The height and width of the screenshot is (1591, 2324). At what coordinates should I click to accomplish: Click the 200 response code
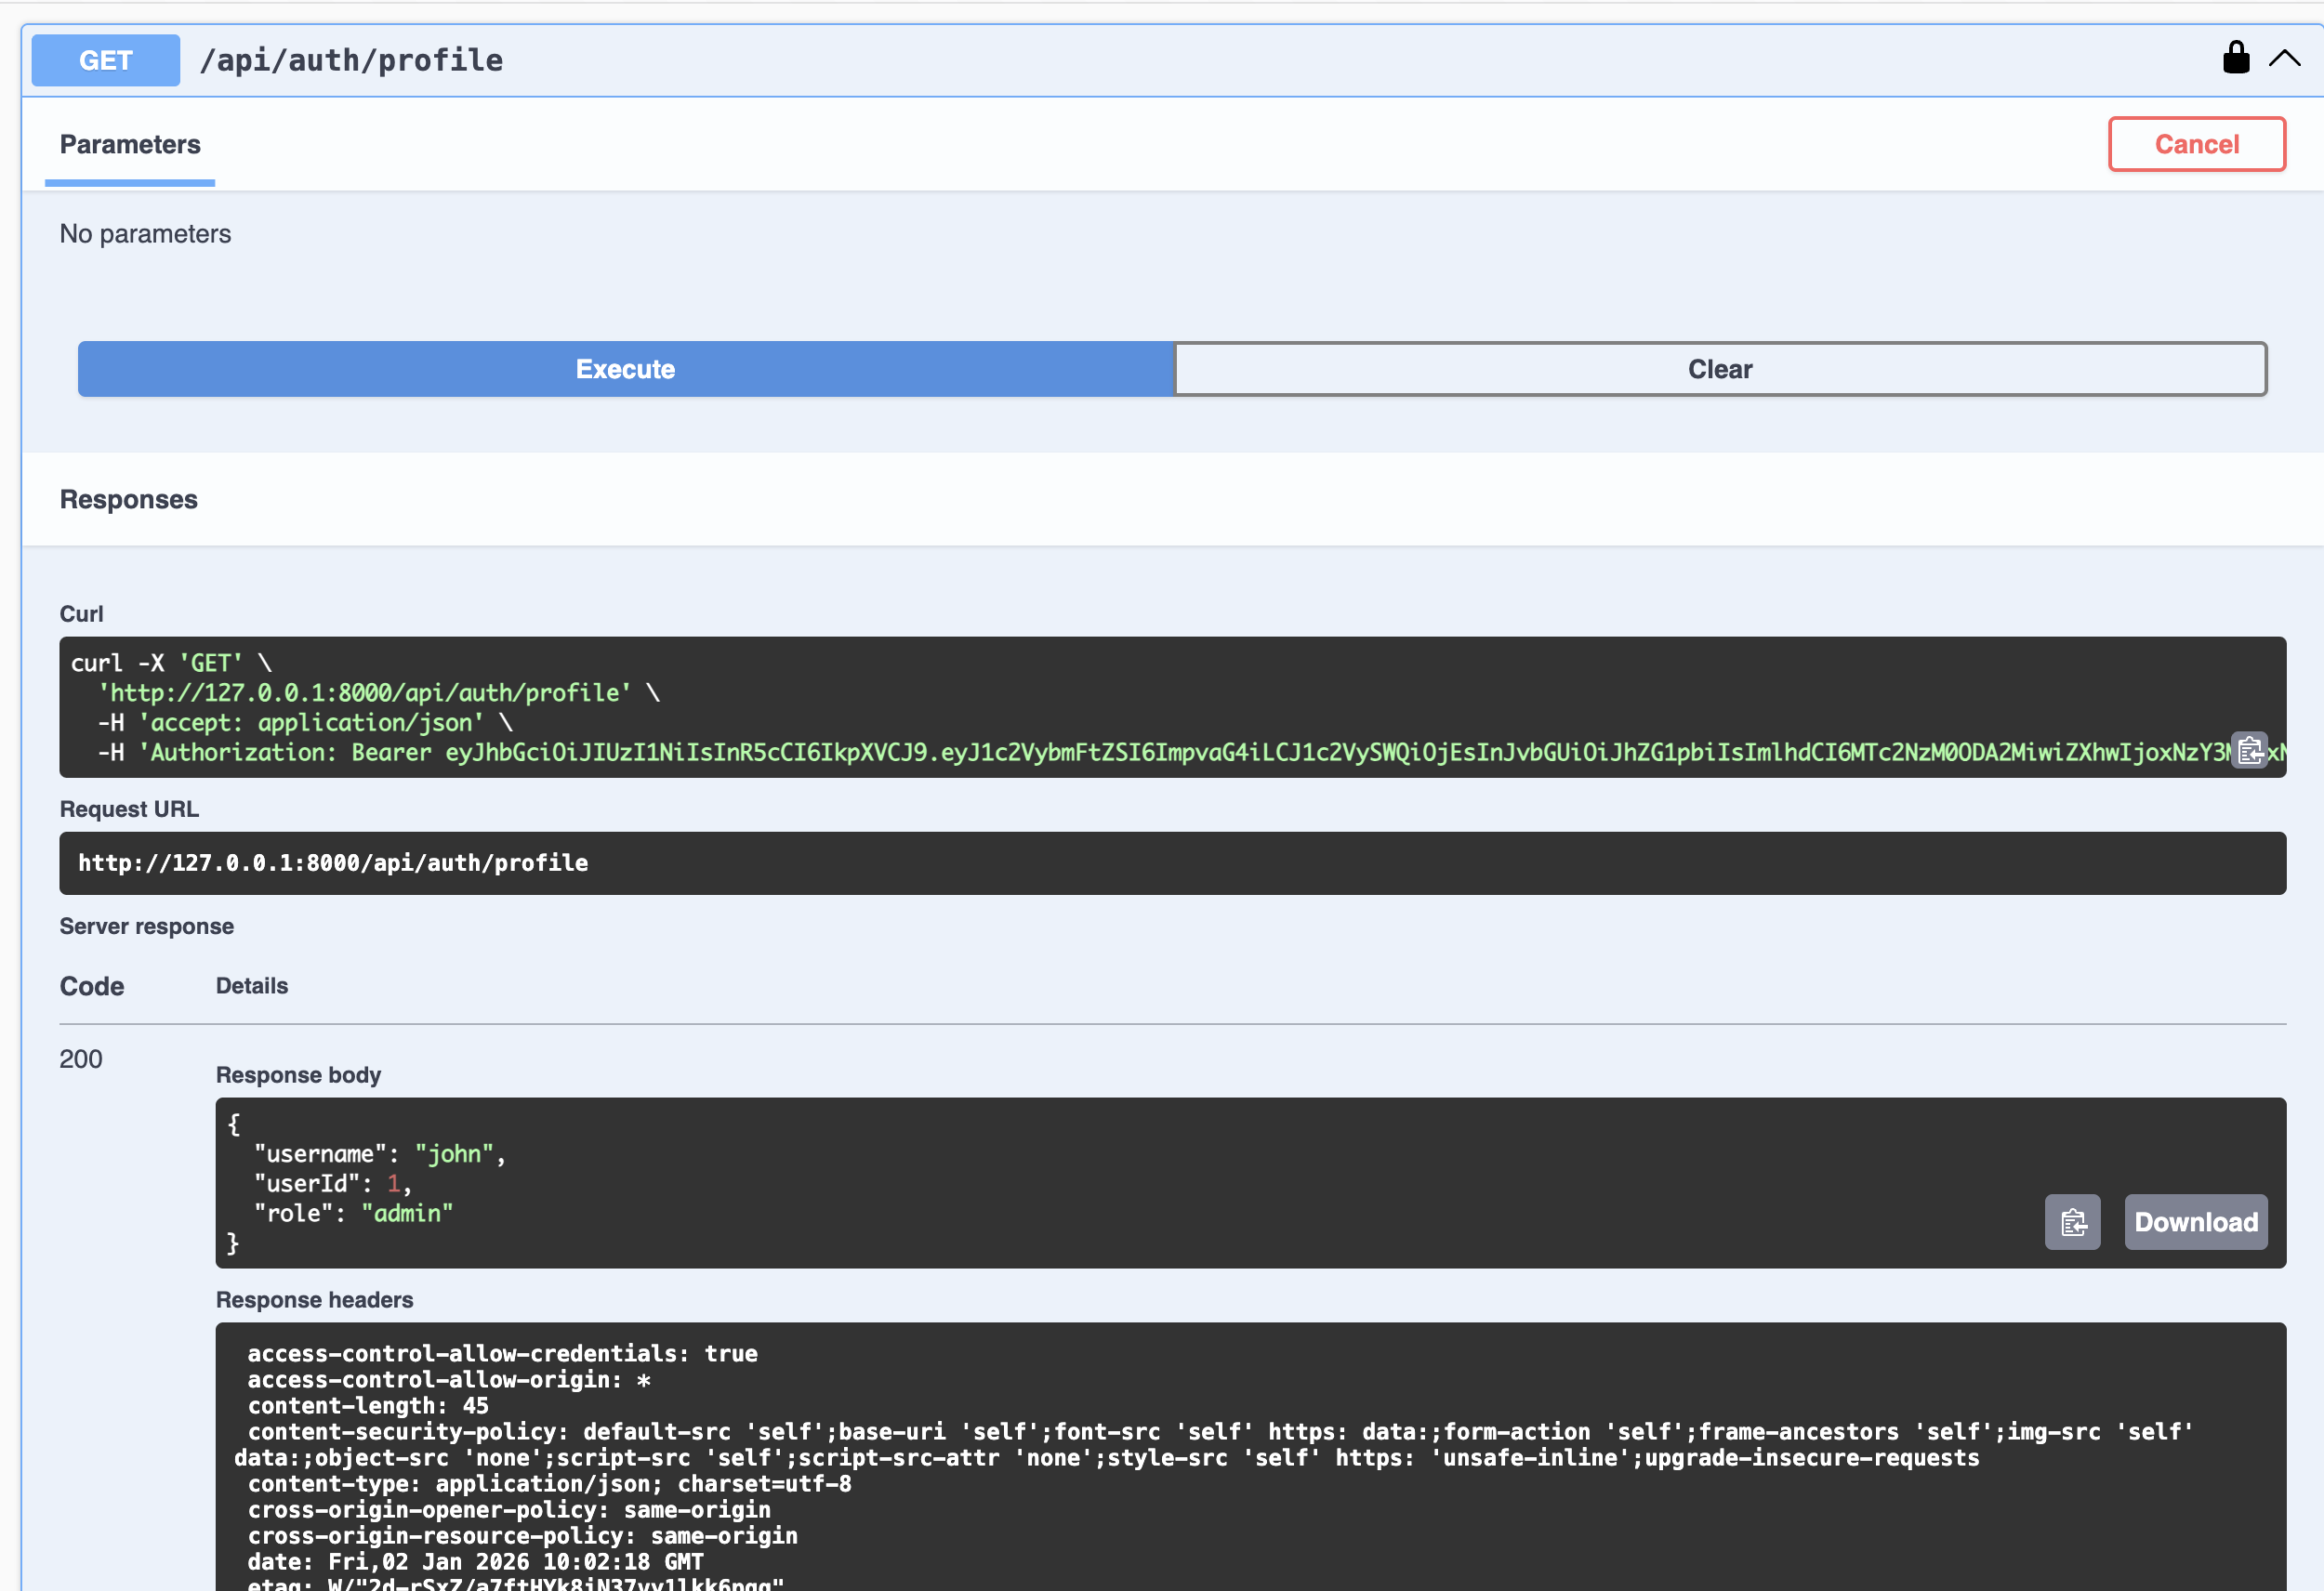click(x=80, y=1059)
